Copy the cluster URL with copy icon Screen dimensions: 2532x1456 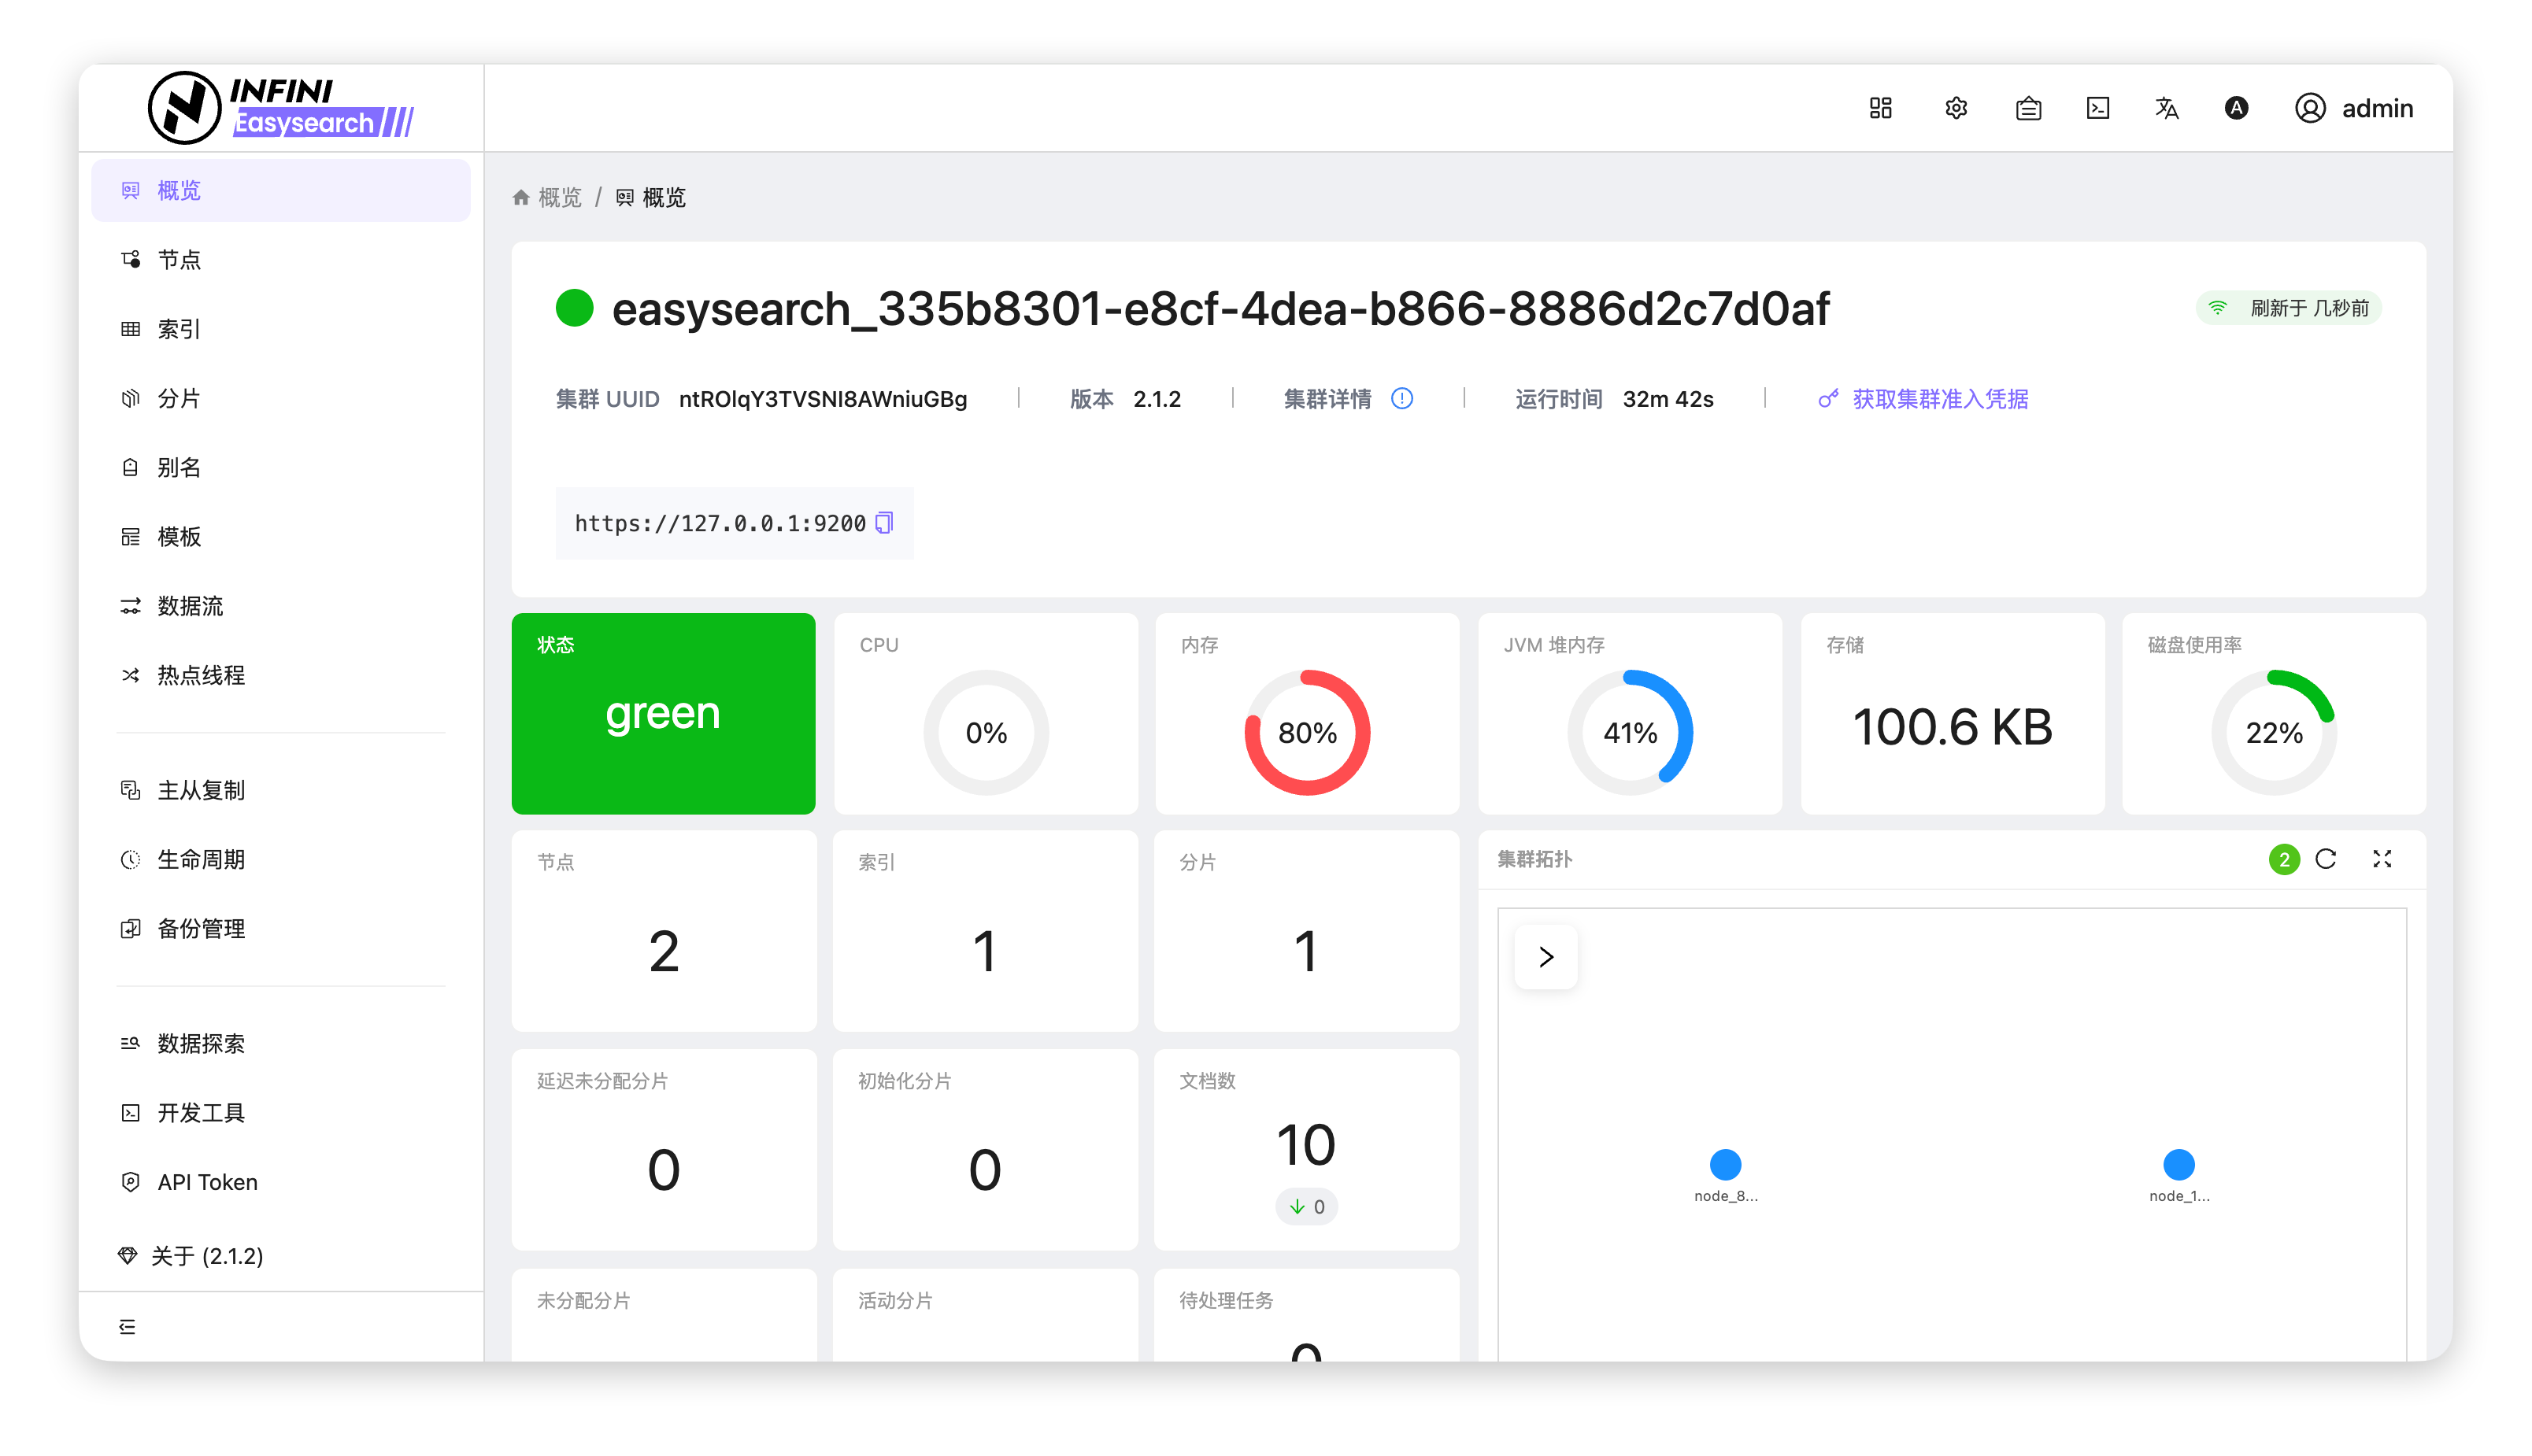click(x=884, y=523)
